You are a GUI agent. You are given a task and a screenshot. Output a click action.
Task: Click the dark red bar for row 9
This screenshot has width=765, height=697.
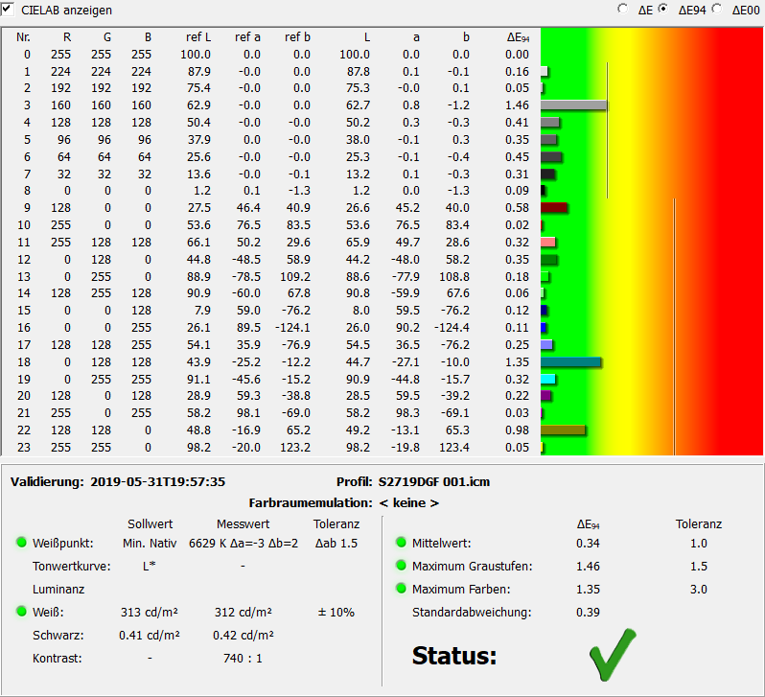[554, 208]
